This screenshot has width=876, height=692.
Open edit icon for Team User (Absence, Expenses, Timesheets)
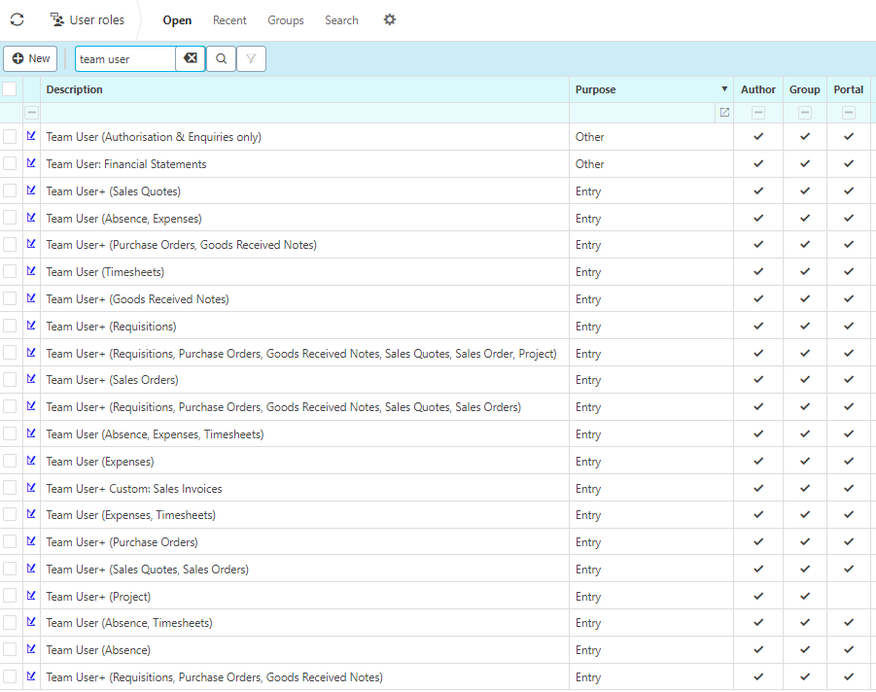[x=31, y=433]
